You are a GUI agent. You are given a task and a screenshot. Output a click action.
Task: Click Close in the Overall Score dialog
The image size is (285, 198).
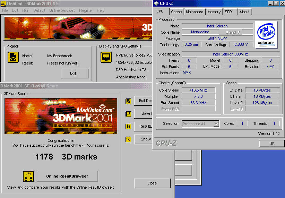point(152,183)
